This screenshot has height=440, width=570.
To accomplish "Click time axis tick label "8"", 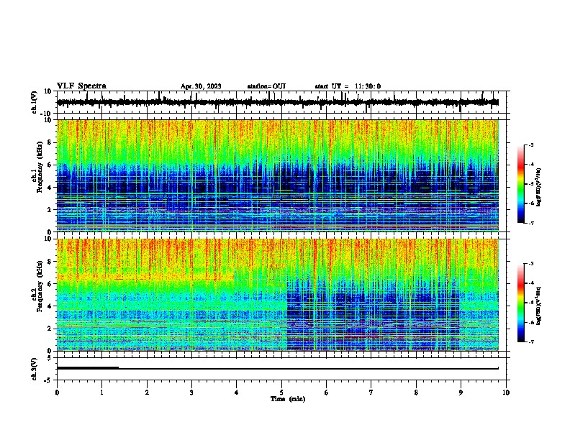I will pos(416,393).
